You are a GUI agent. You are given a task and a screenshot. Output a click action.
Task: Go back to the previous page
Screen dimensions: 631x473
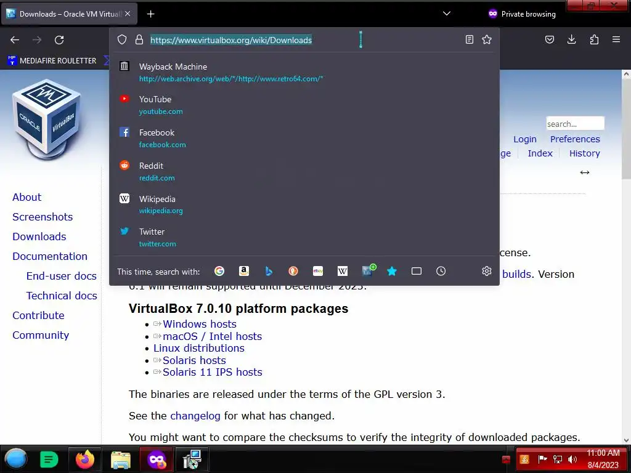click(x=15, y=40)
